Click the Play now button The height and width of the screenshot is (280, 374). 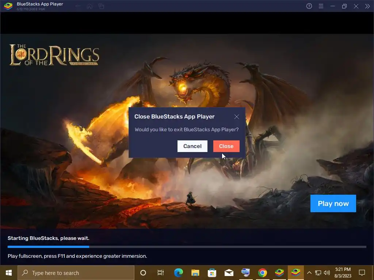coord(333,203)
